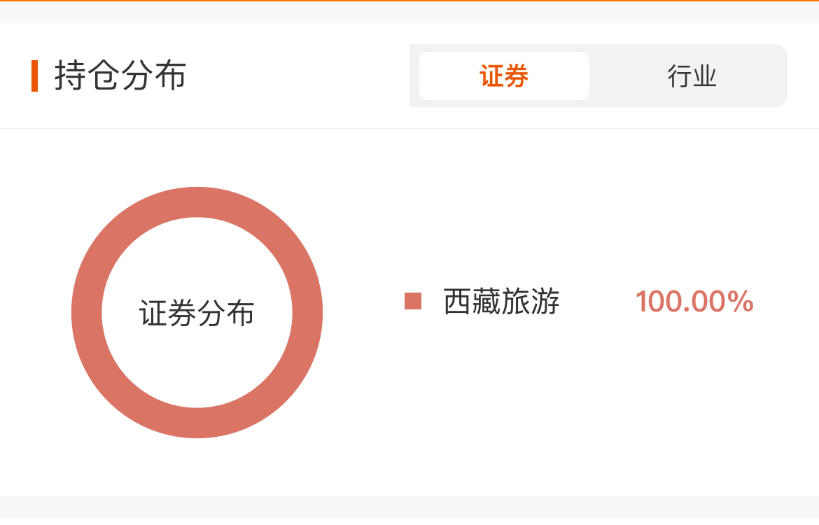The width and height of the screenshot is (819, 525).
Task: Select the left arc of the donut ring
Action: pyautogui.click(x=86, y=312)
